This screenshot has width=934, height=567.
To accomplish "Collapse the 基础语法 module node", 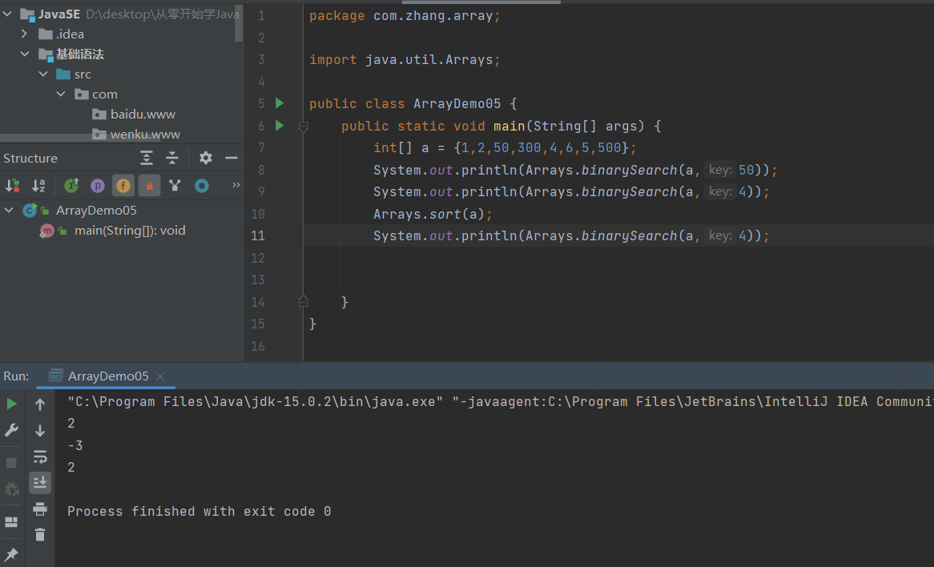I will pyautogui.click(x=25, y=54).
